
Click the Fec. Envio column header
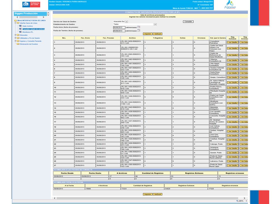[x=85, y=38]
